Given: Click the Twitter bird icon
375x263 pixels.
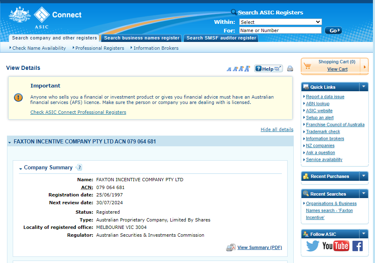Looking at the screenshot, I should click(313, 246).
